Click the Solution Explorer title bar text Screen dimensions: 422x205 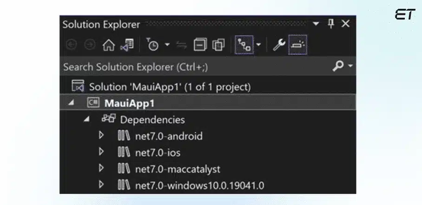click(x=101, y=25)
